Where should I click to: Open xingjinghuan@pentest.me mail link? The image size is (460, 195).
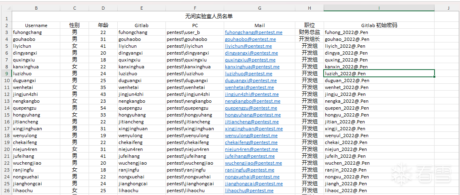pyautogui.click(x=254, y=129)
